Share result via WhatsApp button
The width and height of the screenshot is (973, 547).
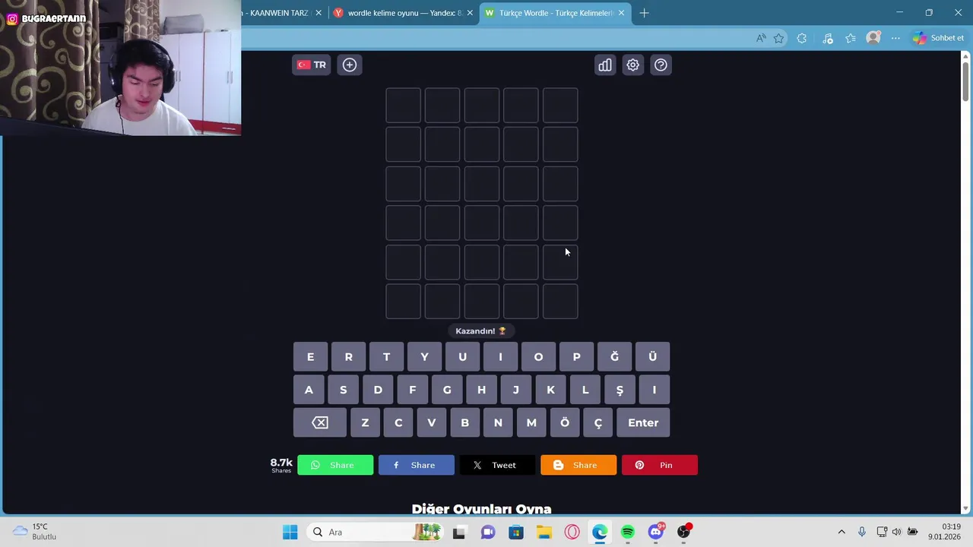pos(335,465)
